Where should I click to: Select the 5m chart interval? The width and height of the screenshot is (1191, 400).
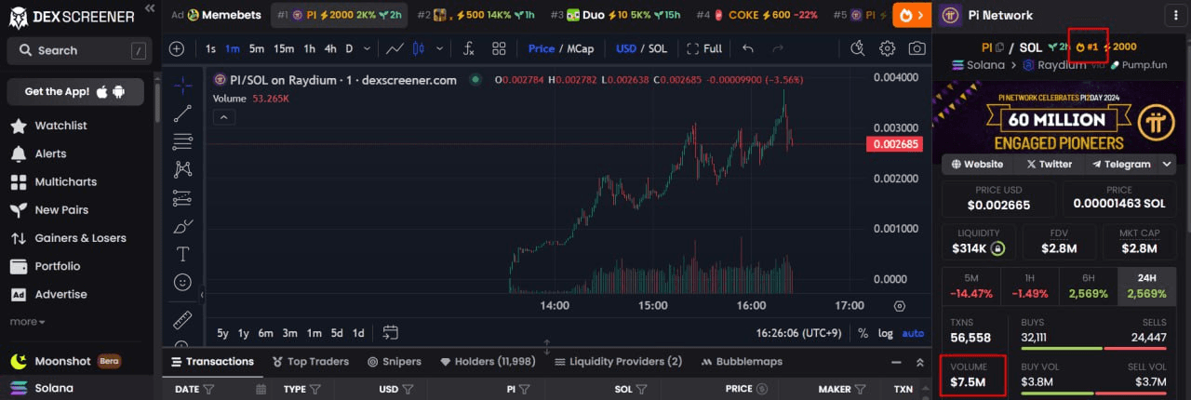257,48
